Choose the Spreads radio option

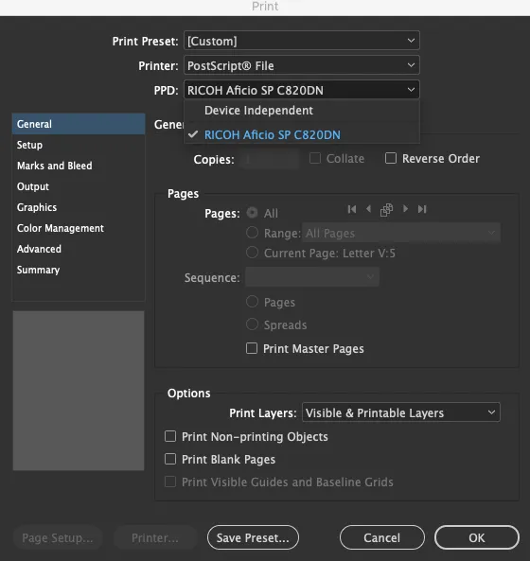tap(253, 324)
